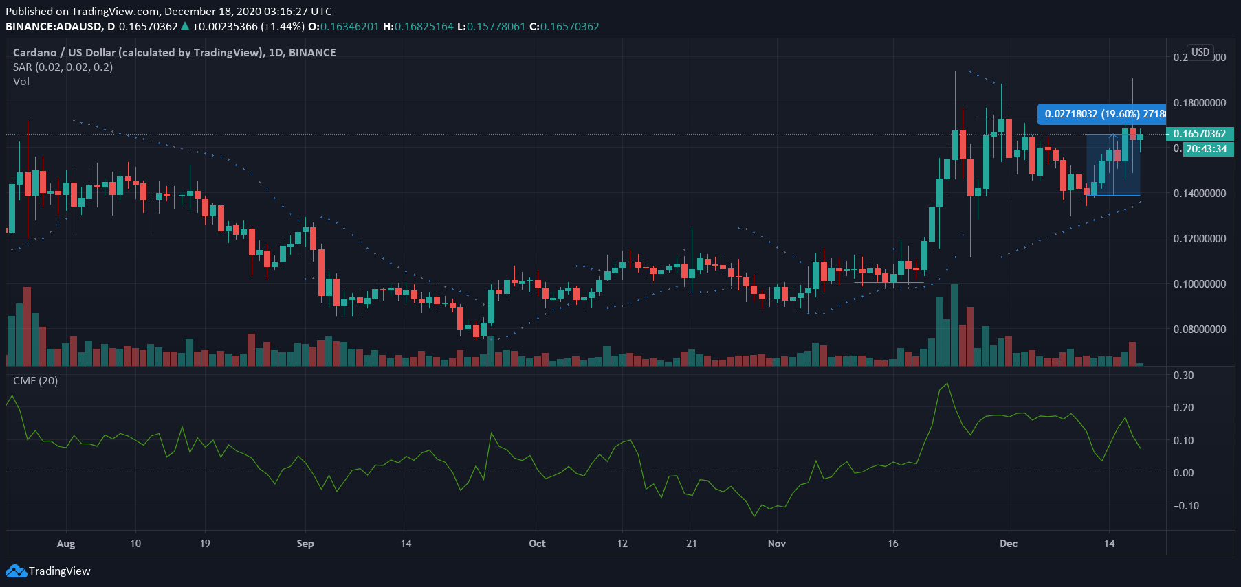Click the 19 date label on time axis
This screenshot has height=587, width=1241.
205,544
